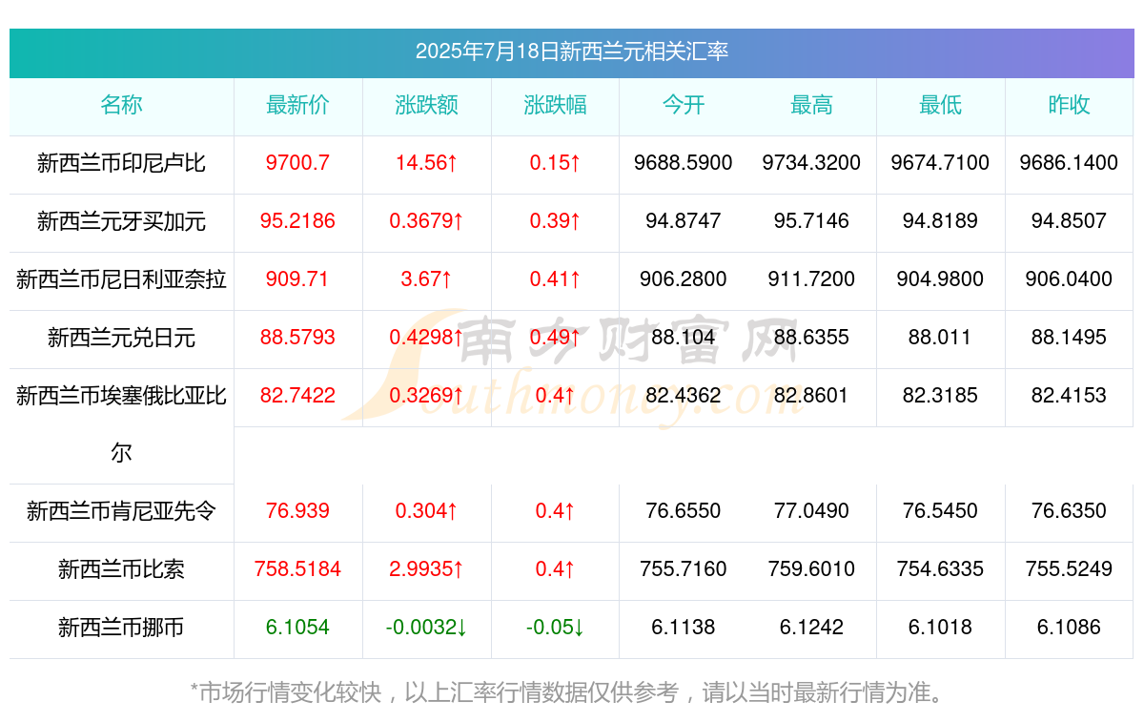Click latest price 758.5184

297,569
